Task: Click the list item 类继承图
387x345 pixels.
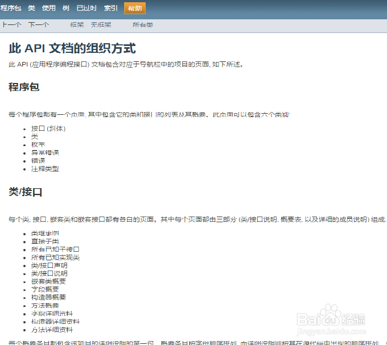Action: click(x=45, y=233)
